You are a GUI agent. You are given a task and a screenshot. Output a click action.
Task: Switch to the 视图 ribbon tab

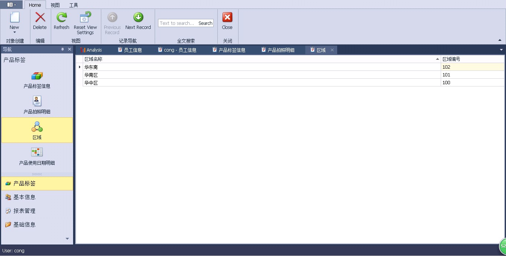[x=55, y=5]
